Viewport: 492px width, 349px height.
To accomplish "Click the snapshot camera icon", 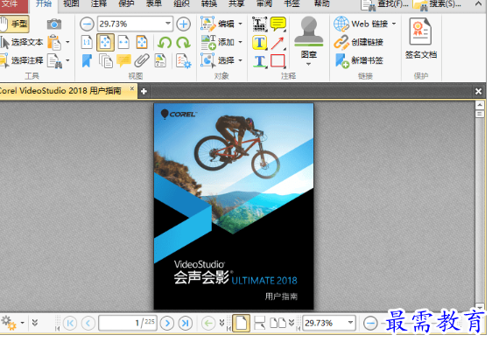I will pyautogui.click(x=54, y=24).
